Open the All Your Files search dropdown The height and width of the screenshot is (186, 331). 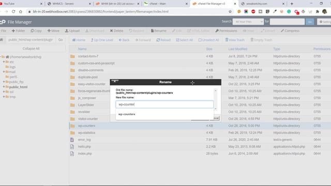(248, 22)
